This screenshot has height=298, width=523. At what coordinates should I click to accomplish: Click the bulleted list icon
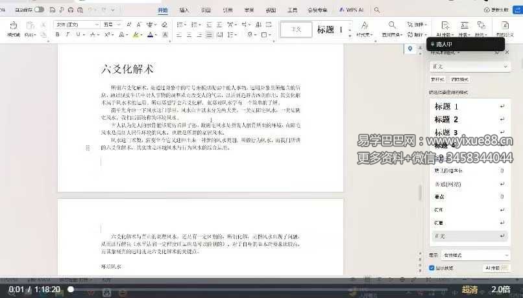click(x=180, y=25)
